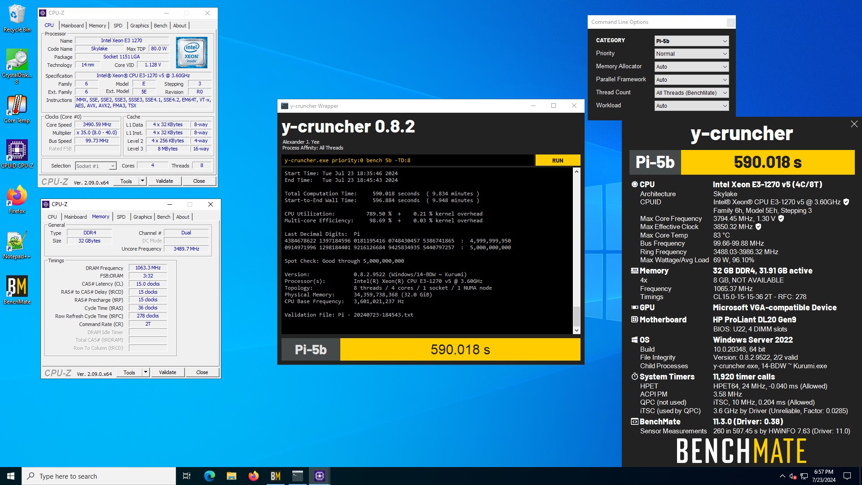862x485 pixels.
Task: Open the notification center icon
Action: (x=847, y=476)
